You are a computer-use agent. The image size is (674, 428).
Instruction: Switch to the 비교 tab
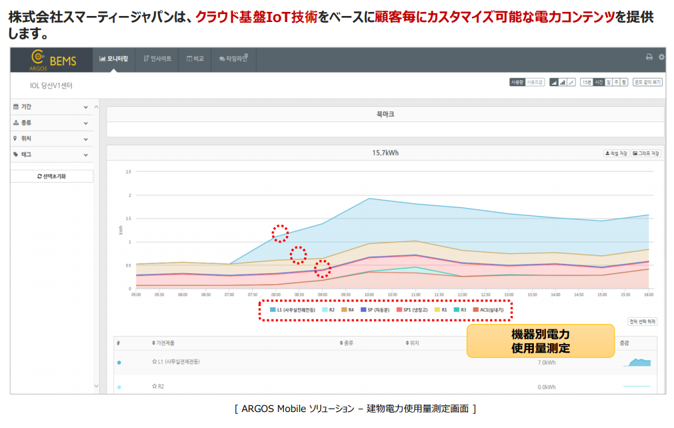coord(195,59)
